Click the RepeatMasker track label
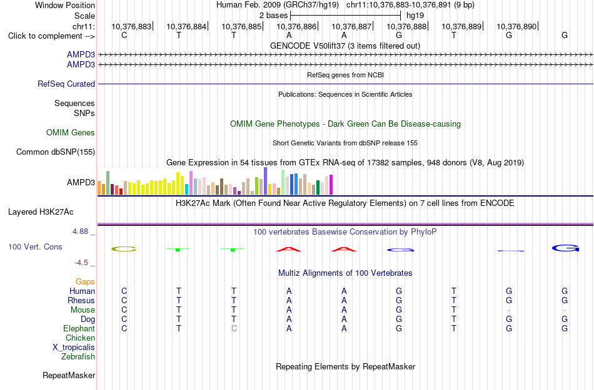This screenshot has width=594, height=390. 69,375
